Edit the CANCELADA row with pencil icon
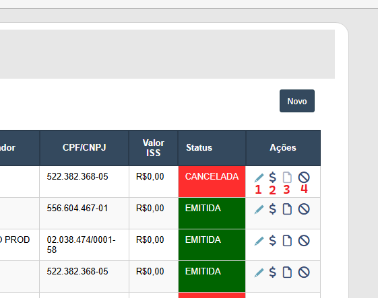The image size is (378, 298). (x=259, y=178)
